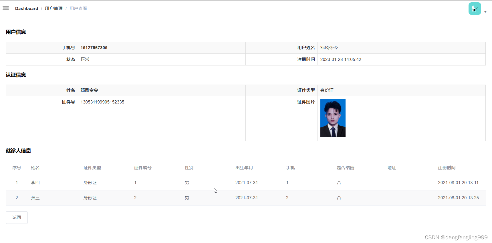Click the 姓名 column header in patient table
Screen dimensions: 492x243
(x=35, y=168)
